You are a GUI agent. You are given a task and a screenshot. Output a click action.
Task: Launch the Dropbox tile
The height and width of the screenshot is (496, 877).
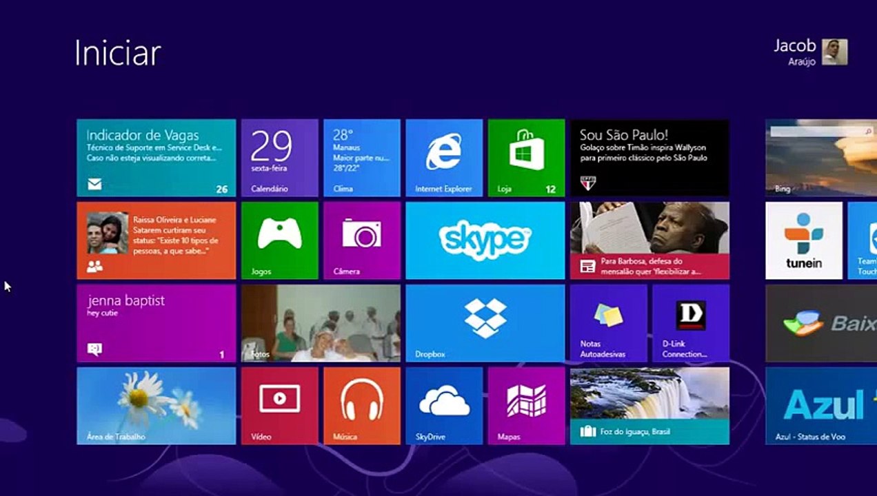pos(485,323)
